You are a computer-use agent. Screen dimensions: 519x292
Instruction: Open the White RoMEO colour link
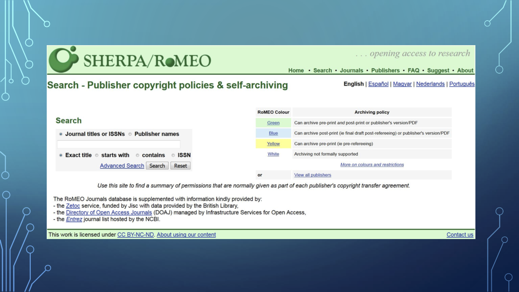[x=273, y=154]
